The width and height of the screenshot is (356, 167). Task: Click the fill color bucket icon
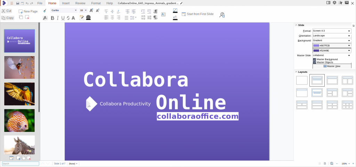click(x=175, y=18)
